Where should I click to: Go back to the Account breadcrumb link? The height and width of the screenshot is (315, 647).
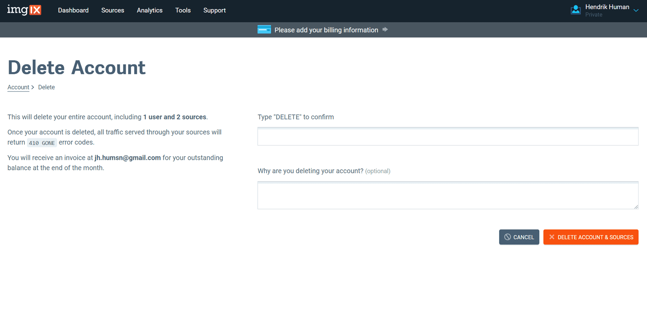point(18,87)
